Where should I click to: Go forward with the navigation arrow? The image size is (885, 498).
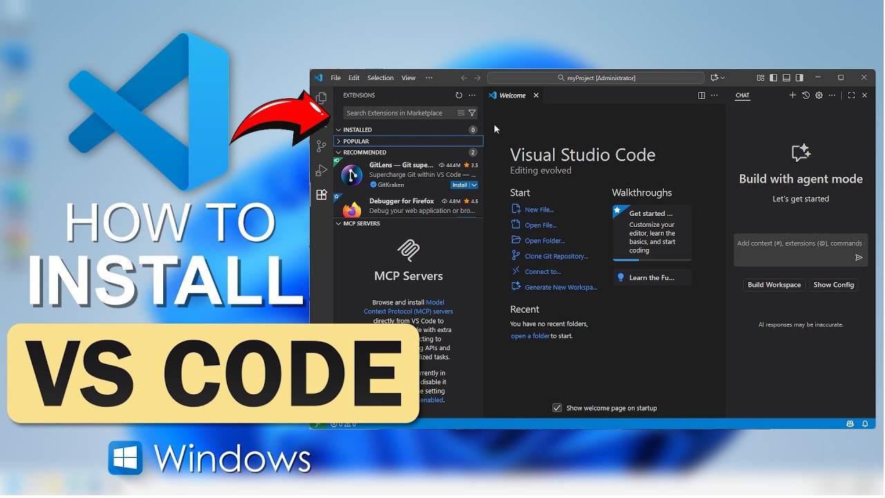477,78
